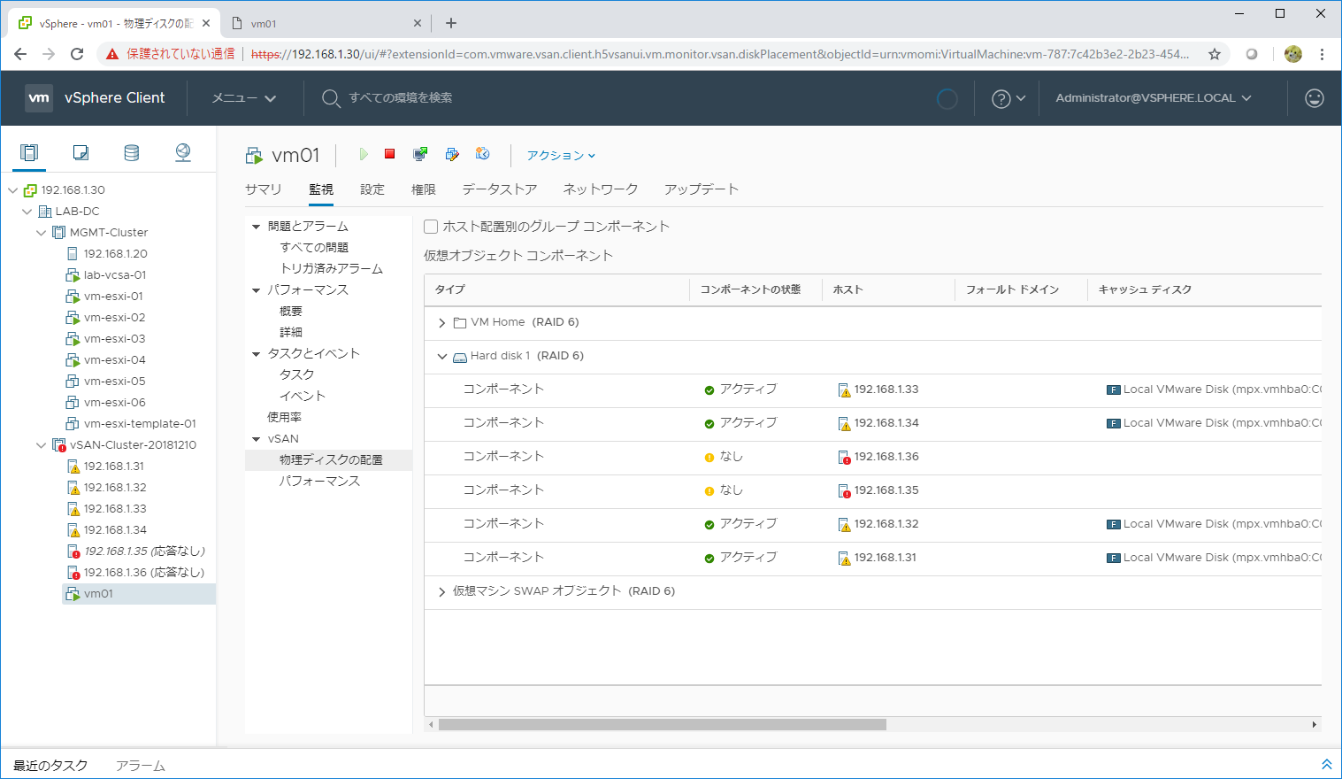Open the Hosts and Clusters inventory view
This screenshot has height=779, width=1342.
pos(29,152)
